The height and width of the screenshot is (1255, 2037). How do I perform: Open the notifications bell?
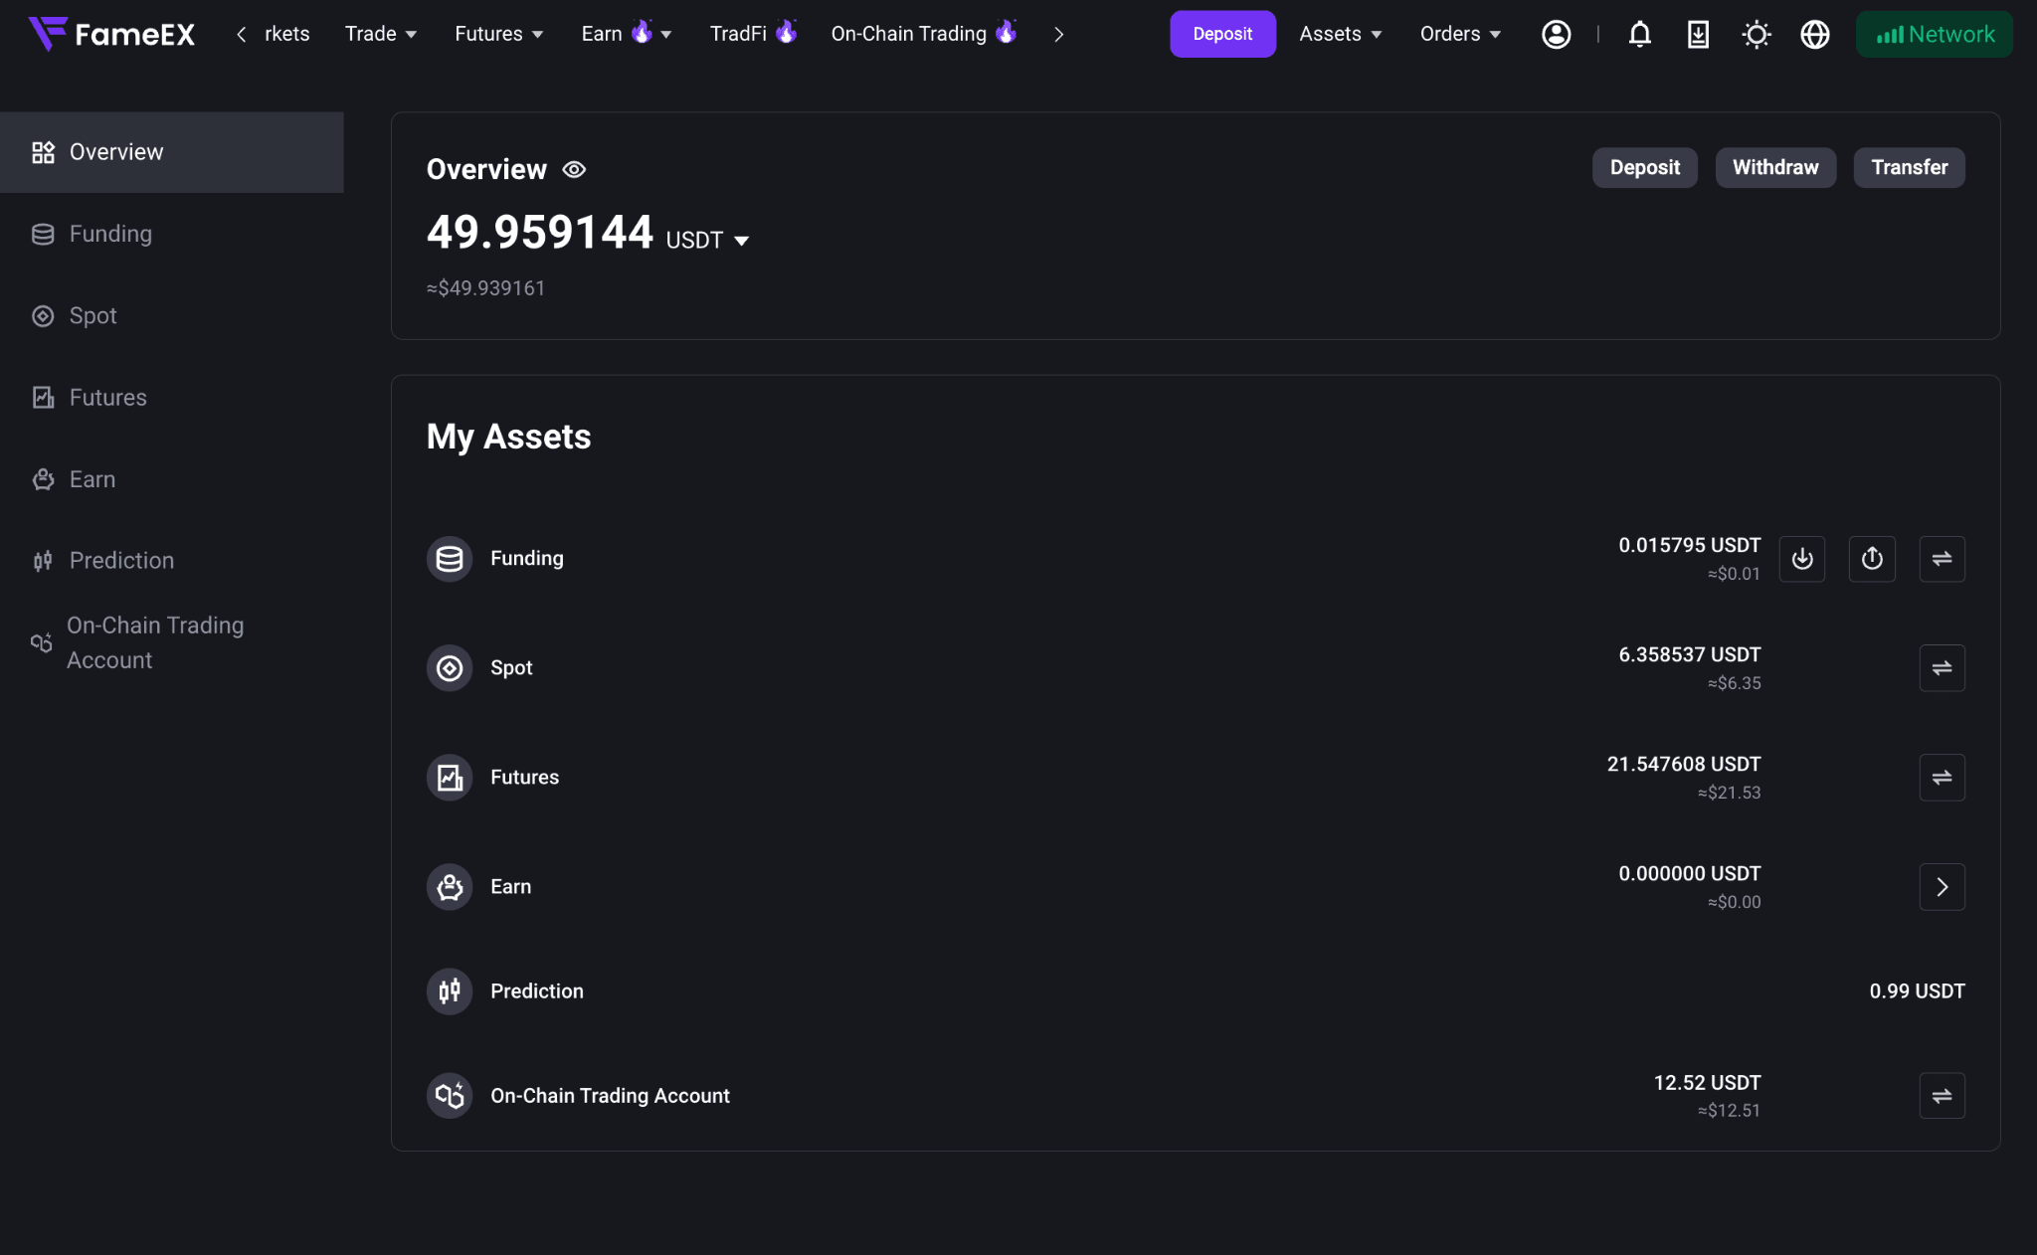click(1639, 34)
